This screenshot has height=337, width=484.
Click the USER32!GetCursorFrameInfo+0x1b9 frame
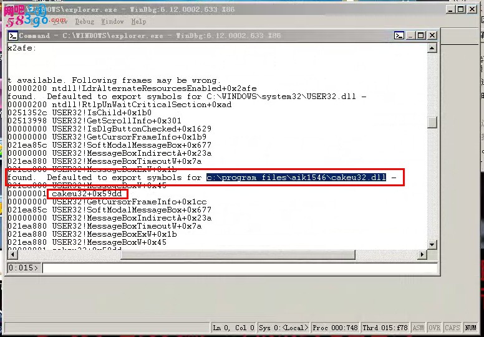pos(129,137)
